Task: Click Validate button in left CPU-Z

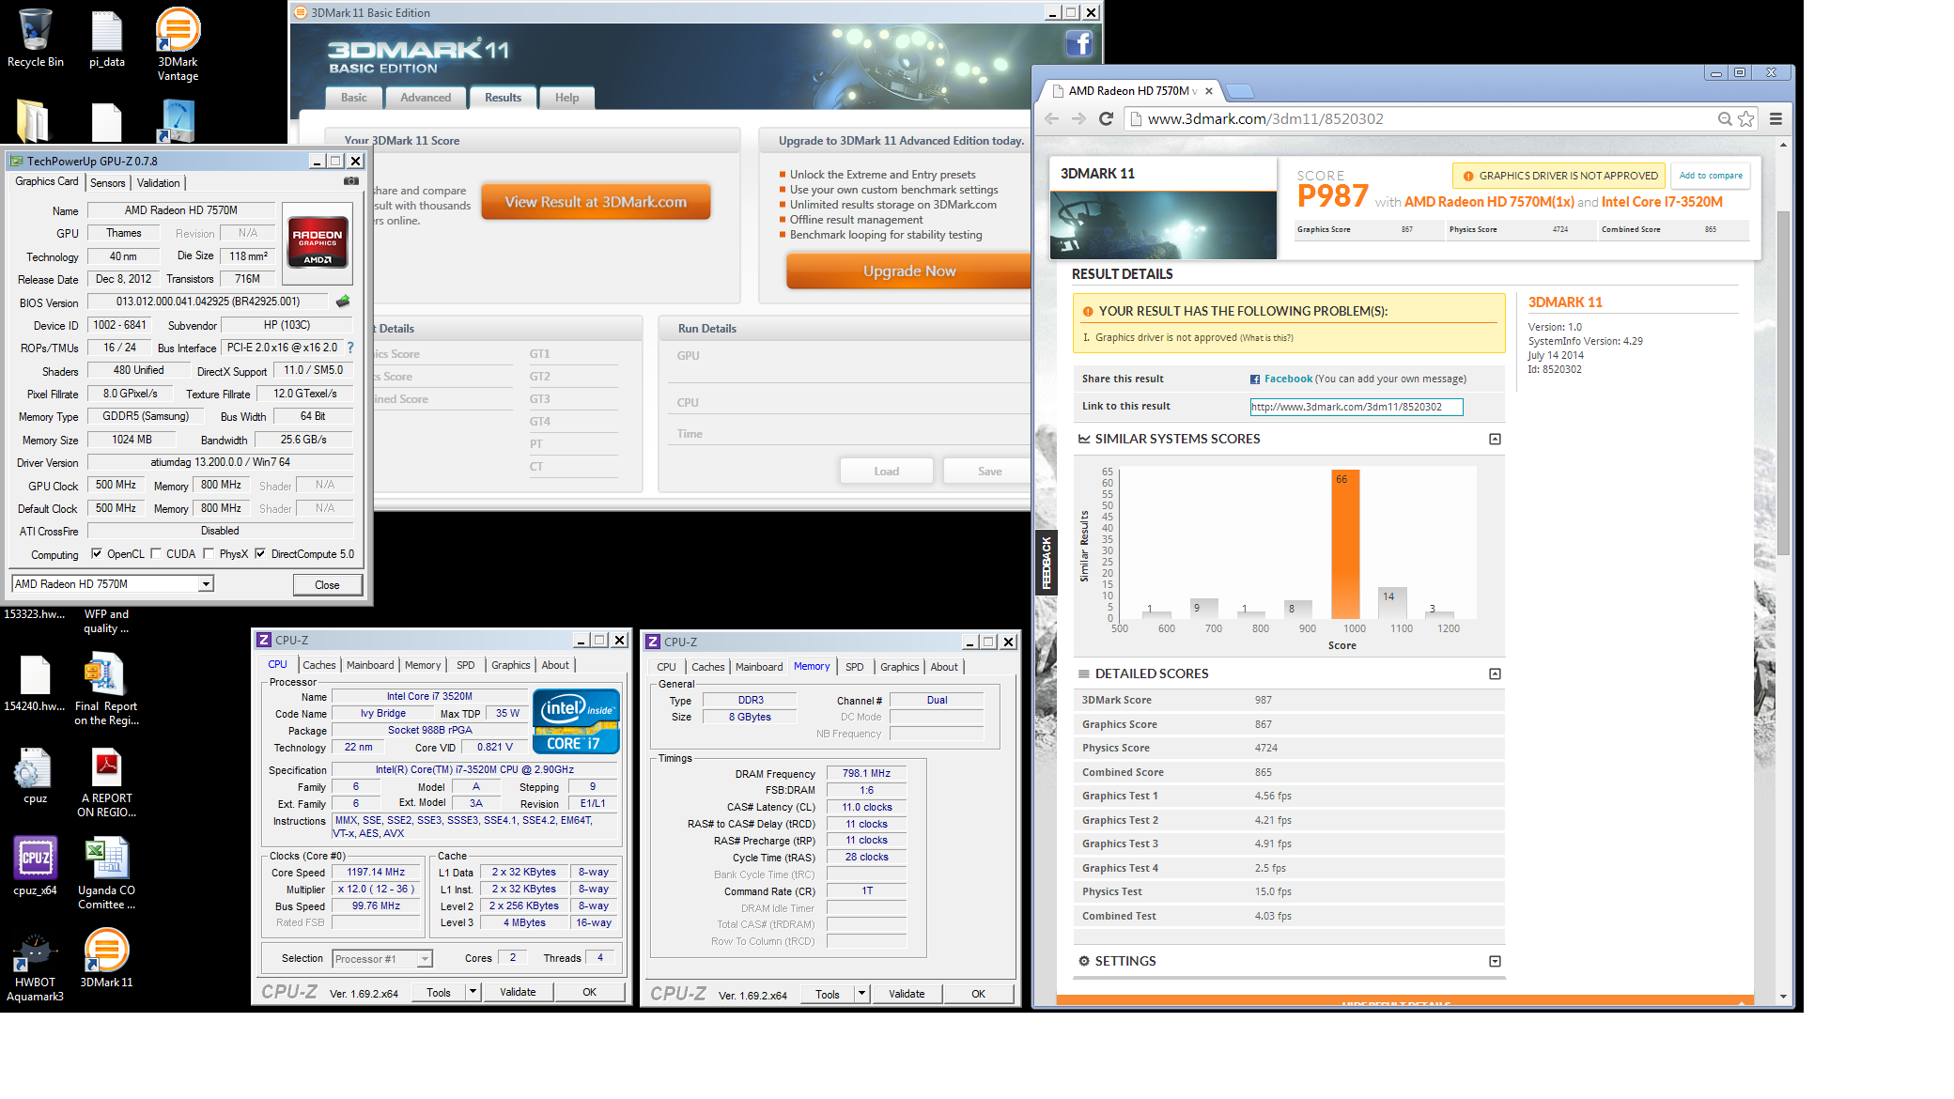Action: (518, 992)
